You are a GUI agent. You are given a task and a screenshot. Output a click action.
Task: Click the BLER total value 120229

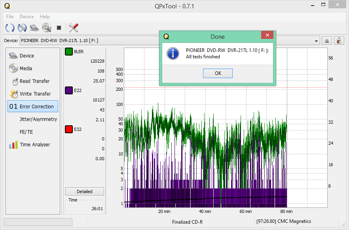(97, 61)
